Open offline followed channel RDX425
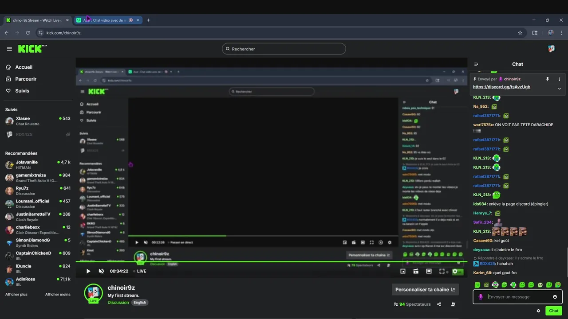Viewport: 568px width, 319px height. point(38,134)
